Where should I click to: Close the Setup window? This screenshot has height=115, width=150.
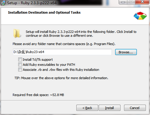[x=142, y=2]
